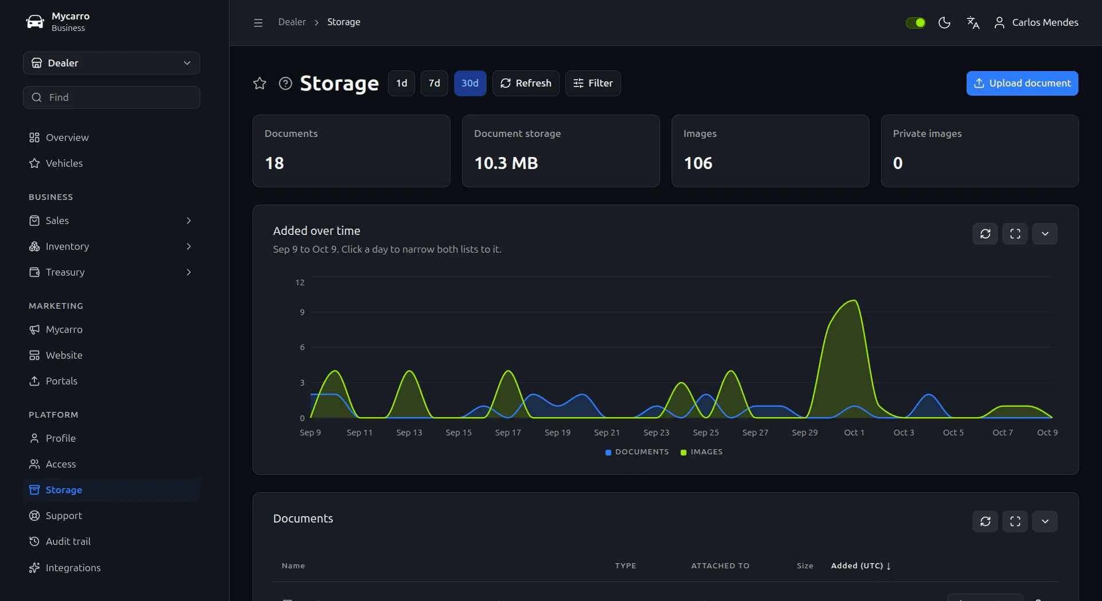1102x601 pixels.
Task: Open Overview in the sidebar
Action: (111, 138)
